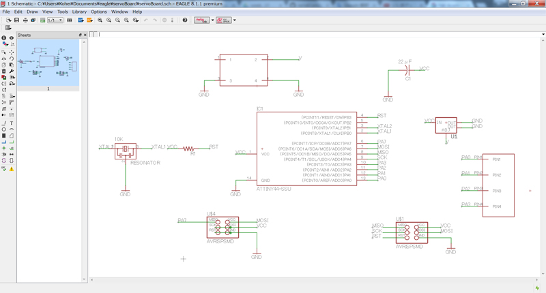Open the sheet selector 1/1 dropdown
The image size is (546, 293).
coord(55,20)
